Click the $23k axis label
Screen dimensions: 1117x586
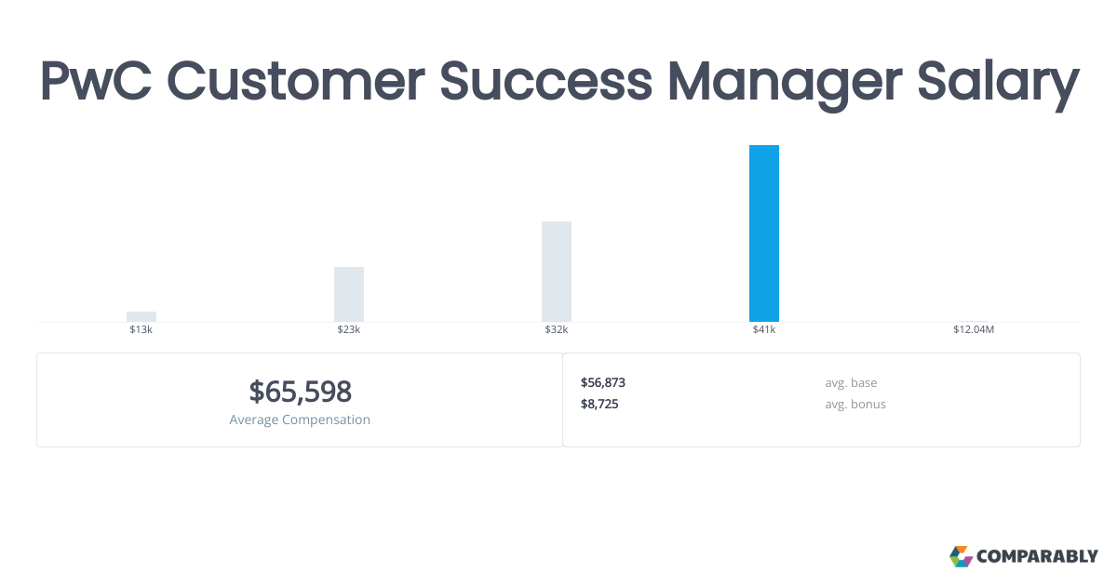[349, 330]
